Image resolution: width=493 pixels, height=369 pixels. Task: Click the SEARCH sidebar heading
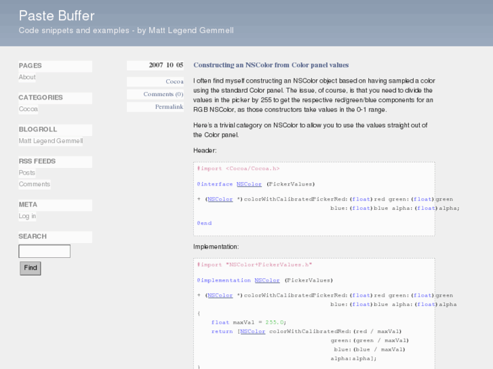point(33,236)
